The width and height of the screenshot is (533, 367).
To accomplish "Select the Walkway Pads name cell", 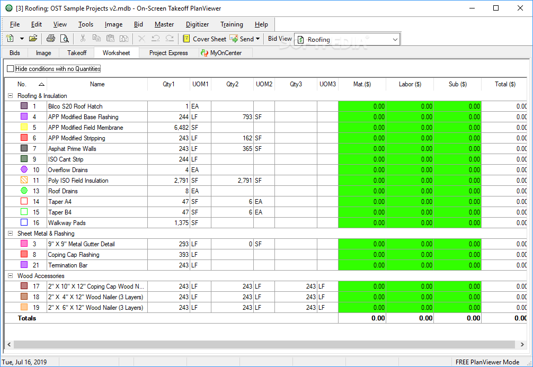I will point(97,223).
